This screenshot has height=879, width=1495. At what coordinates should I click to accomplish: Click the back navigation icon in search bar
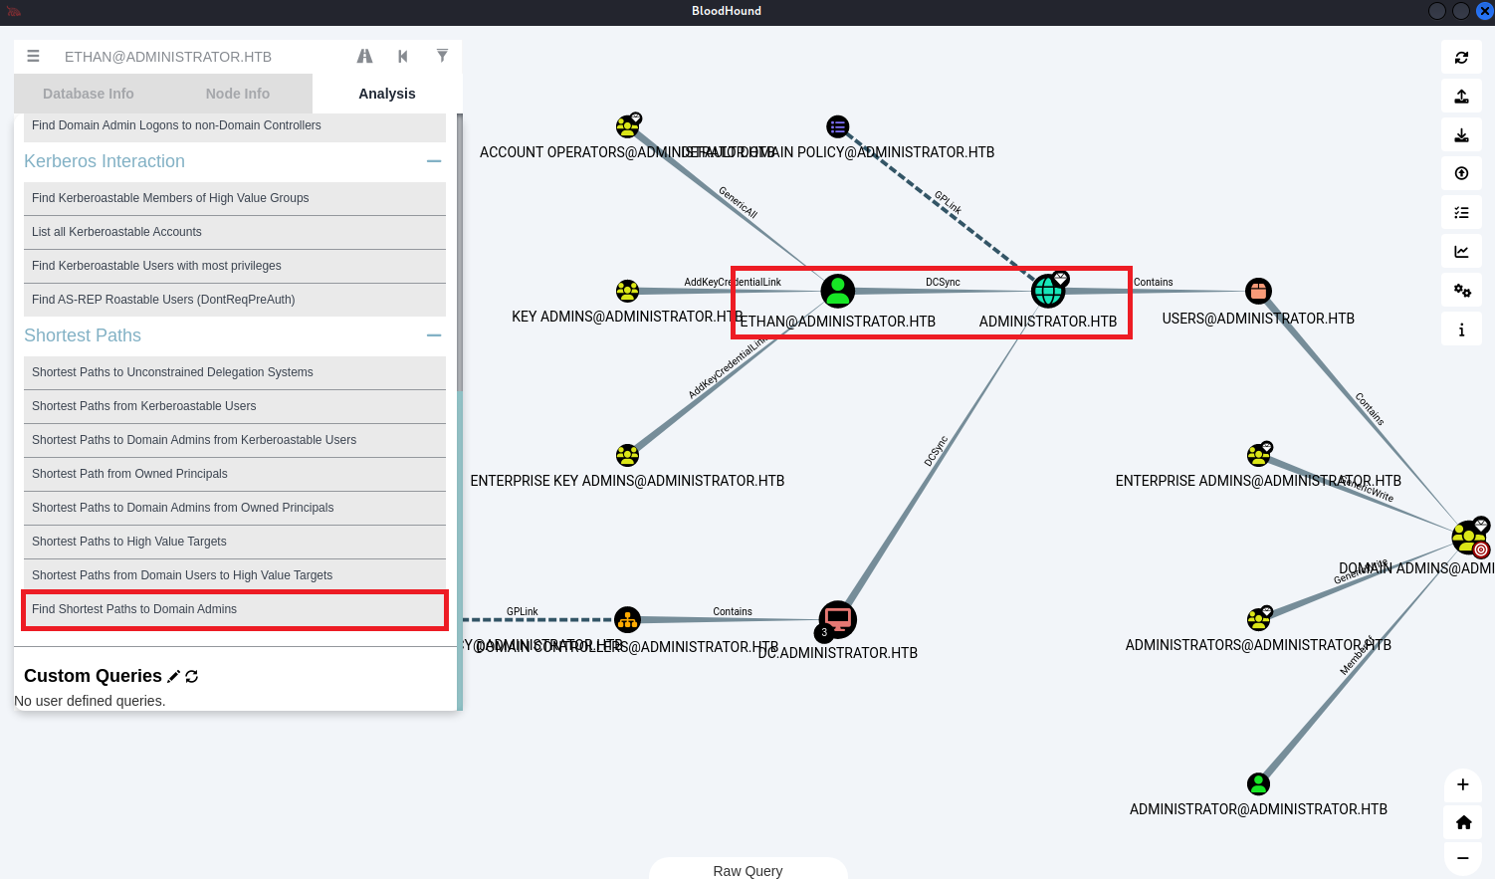click(x=403, y=57)
